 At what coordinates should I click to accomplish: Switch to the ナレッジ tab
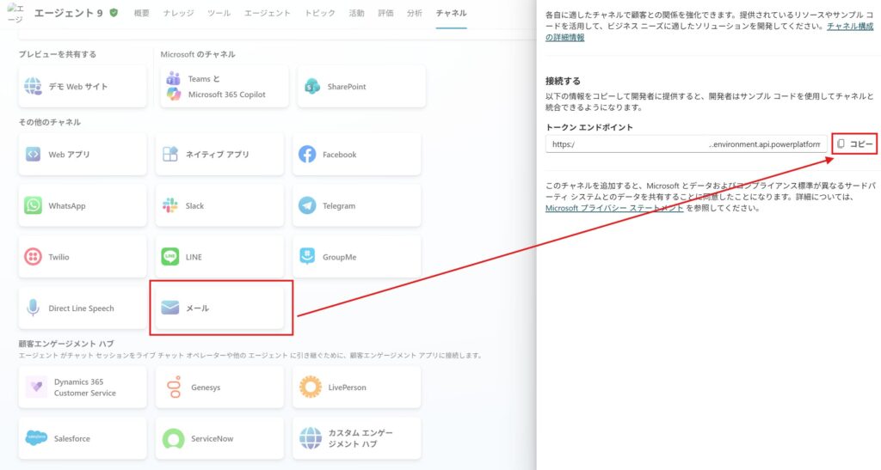click(x=179, y=14)
